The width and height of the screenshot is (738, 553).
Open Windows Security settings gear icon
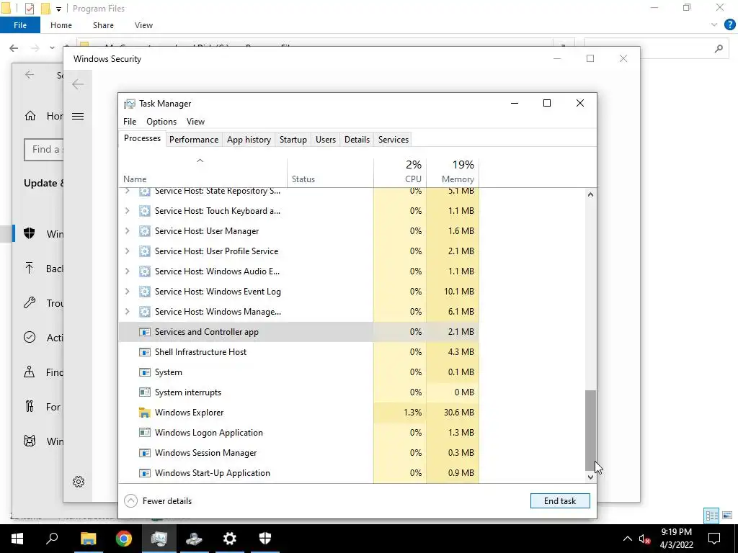[x=79, y=482]
